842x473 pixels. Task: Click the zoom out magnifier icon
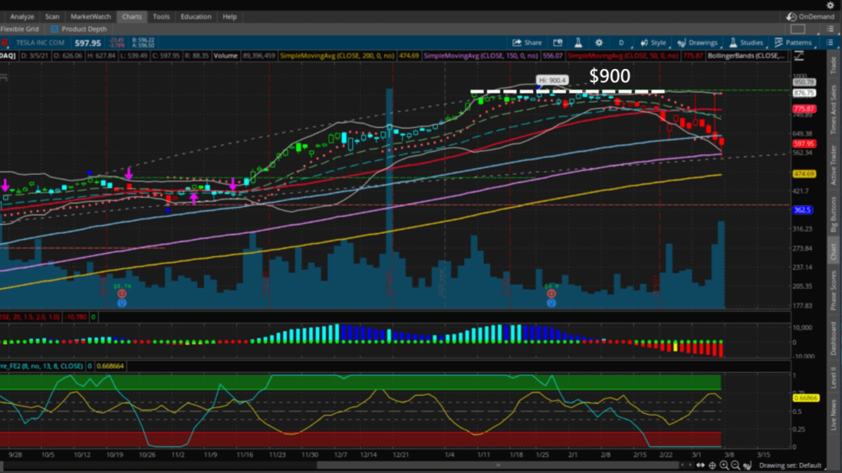[x=735, y=466]
